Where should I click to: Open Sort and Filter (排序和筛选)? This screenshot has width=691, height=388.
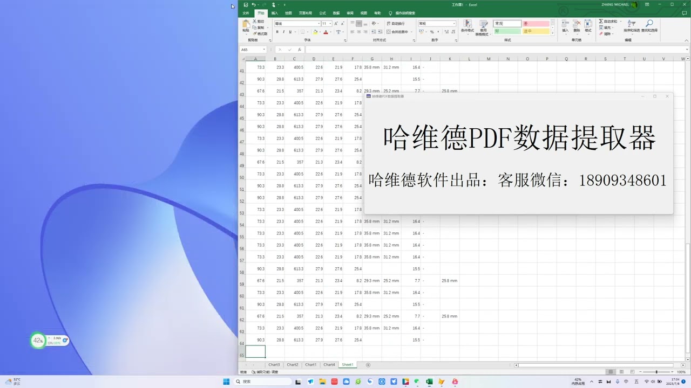pyautogui.click(x=632, y=26)
